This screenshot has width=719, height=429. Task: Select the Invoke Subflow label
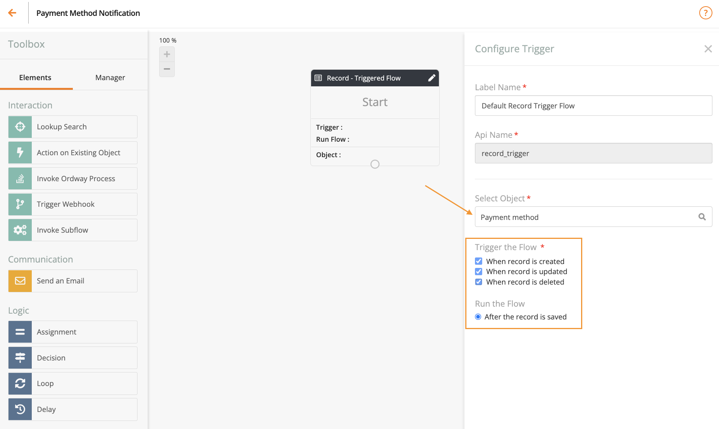(x=62, y=230)
